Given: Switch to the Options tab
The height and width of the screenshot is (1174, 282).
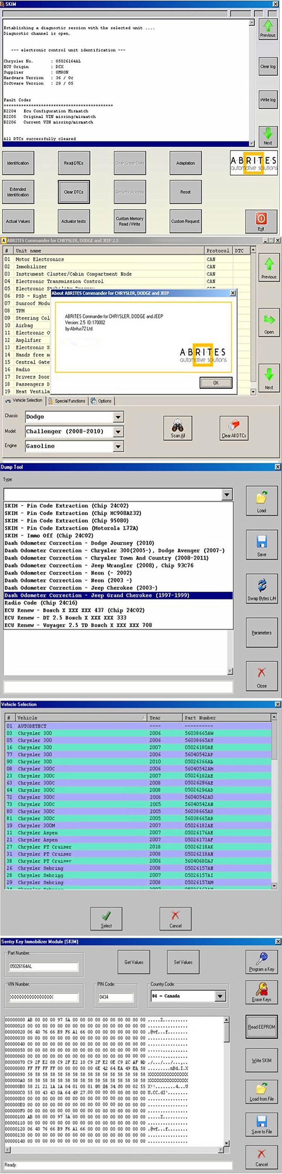Looking at the screenshot, I should tap(101, 401).
